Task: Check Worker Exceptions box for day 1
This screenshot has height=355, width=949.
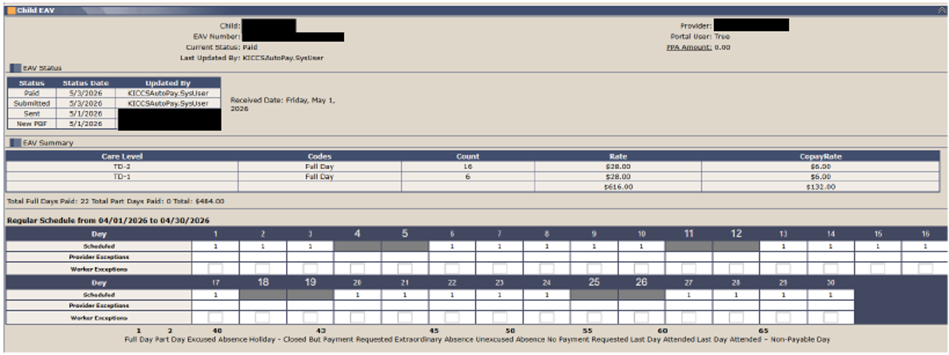Action: point(216,269)
